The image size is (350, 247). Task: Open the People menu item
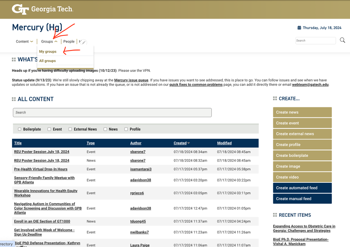pos(69,41)
